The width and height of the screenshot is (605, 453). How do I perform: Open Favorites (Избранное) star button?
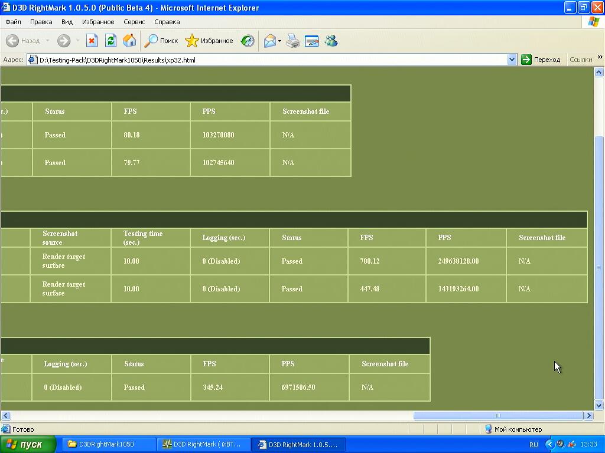click(x=209, y=41)
